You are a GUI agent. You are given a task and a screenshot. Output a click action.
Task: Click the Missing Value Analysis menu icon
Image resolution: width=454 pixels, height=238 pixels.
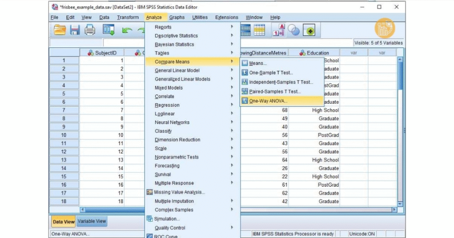coord(150,192)
